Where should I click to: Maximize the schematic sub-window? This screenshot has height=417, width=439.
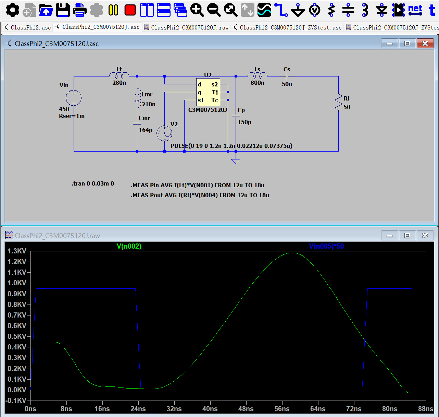(407, 43)
